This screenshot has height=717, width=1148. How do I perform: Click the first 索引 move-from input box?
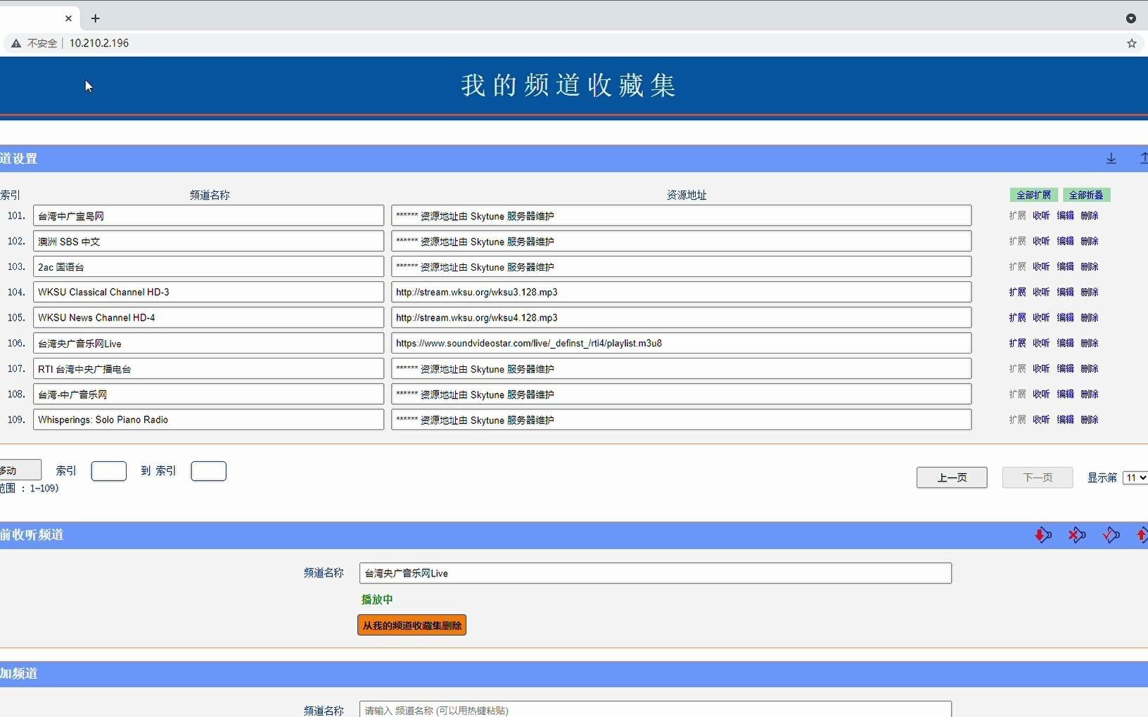point(109,471)
